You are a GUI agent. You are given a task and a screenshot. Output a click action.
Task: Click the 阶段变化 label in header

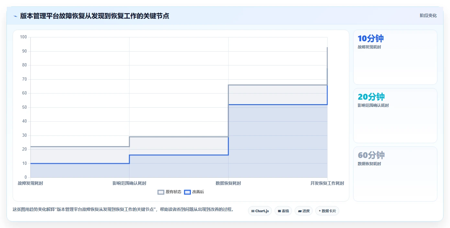[x=428, y=15]
